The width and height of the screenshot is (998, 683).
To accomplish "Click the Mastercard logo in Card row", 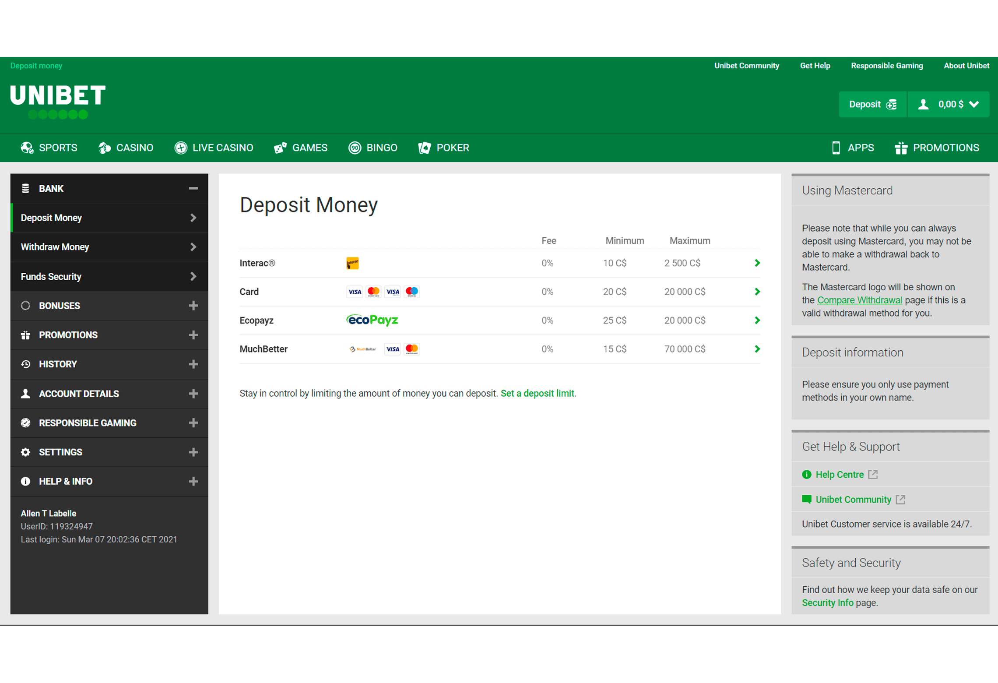I will pos(373,292).
